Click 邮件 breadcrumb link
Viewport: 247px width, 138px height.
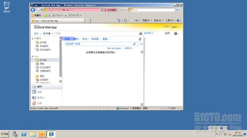36,34
